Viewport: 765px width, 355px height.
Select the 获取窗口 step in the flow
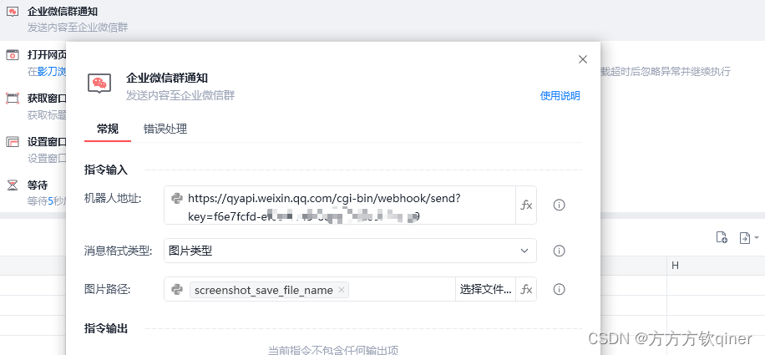click(33, 106)
